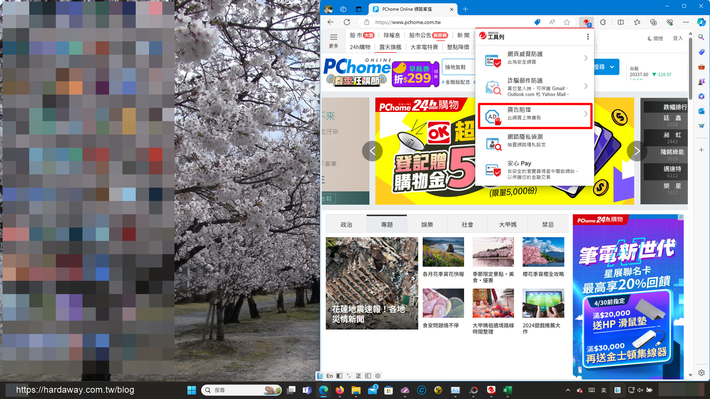Click the site info lock icon

tap(366, 22)
